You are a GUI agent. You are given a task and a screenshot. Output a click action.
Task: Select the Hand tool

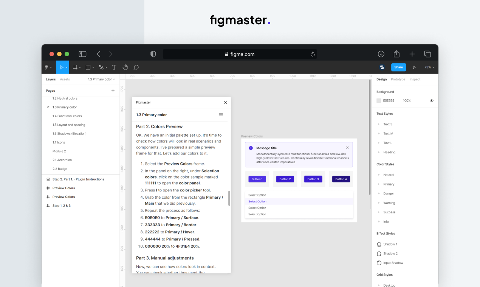[x=125, y=67]
